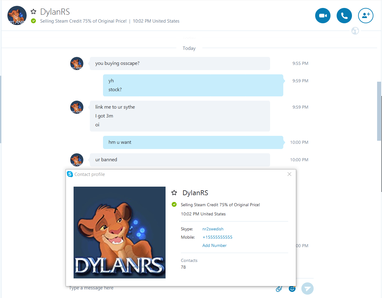Close the Contact profile dialog
The width and height of the screenshot is (382, 298).
click(x=289, y=174)
